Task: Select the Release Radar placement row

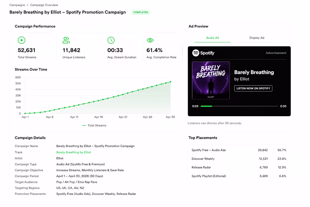Action: tap(239, 167)
